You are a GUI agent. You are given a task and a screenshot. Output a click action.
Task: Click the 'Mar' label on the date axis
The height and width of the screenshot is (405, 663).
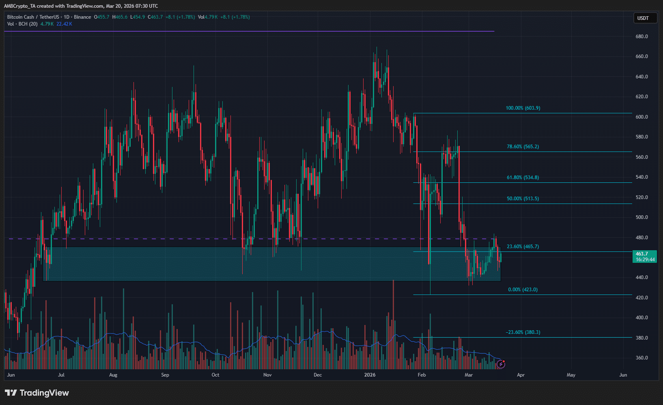(x=469, y=375)
